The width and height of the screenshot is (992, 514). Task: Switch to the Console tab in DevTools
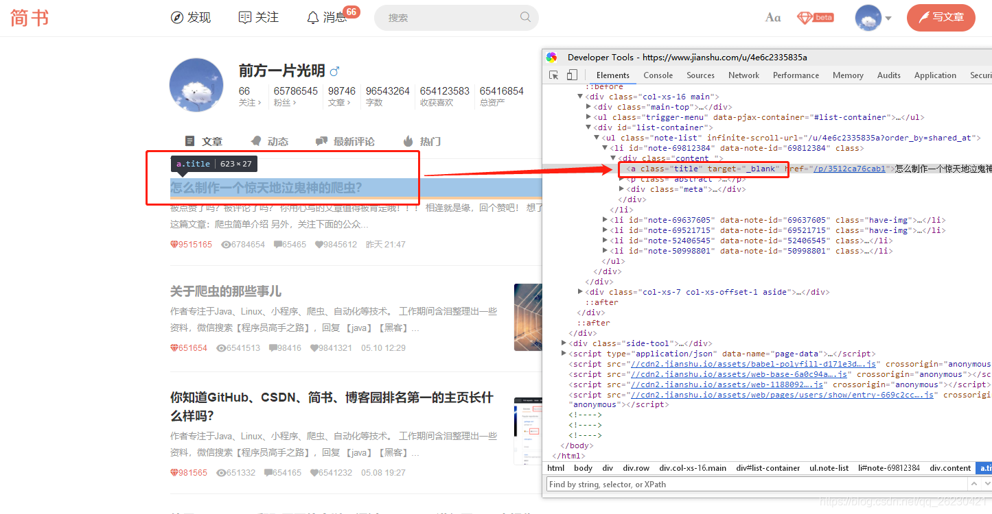(x=658, y=75)
